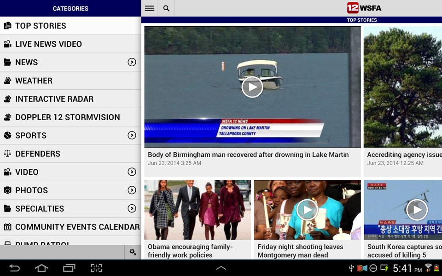Tap the Top Stories newspaper icon
The image size is (442, 276).
[x=8, y=26]
